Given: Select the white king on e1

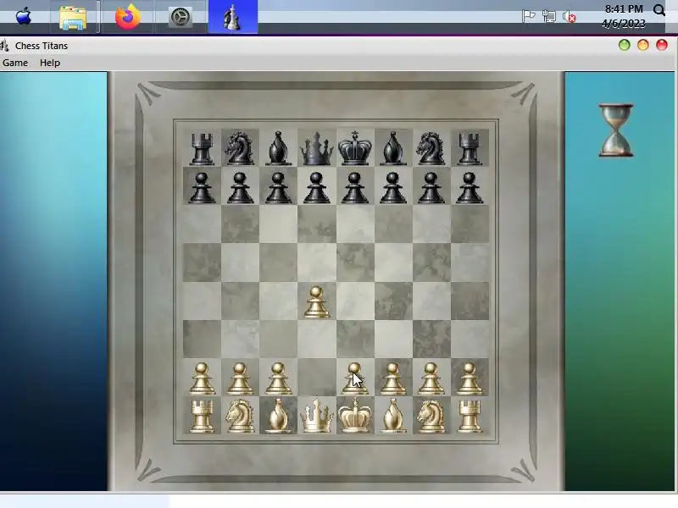Looking at the screenshot, I should point(354,415).
